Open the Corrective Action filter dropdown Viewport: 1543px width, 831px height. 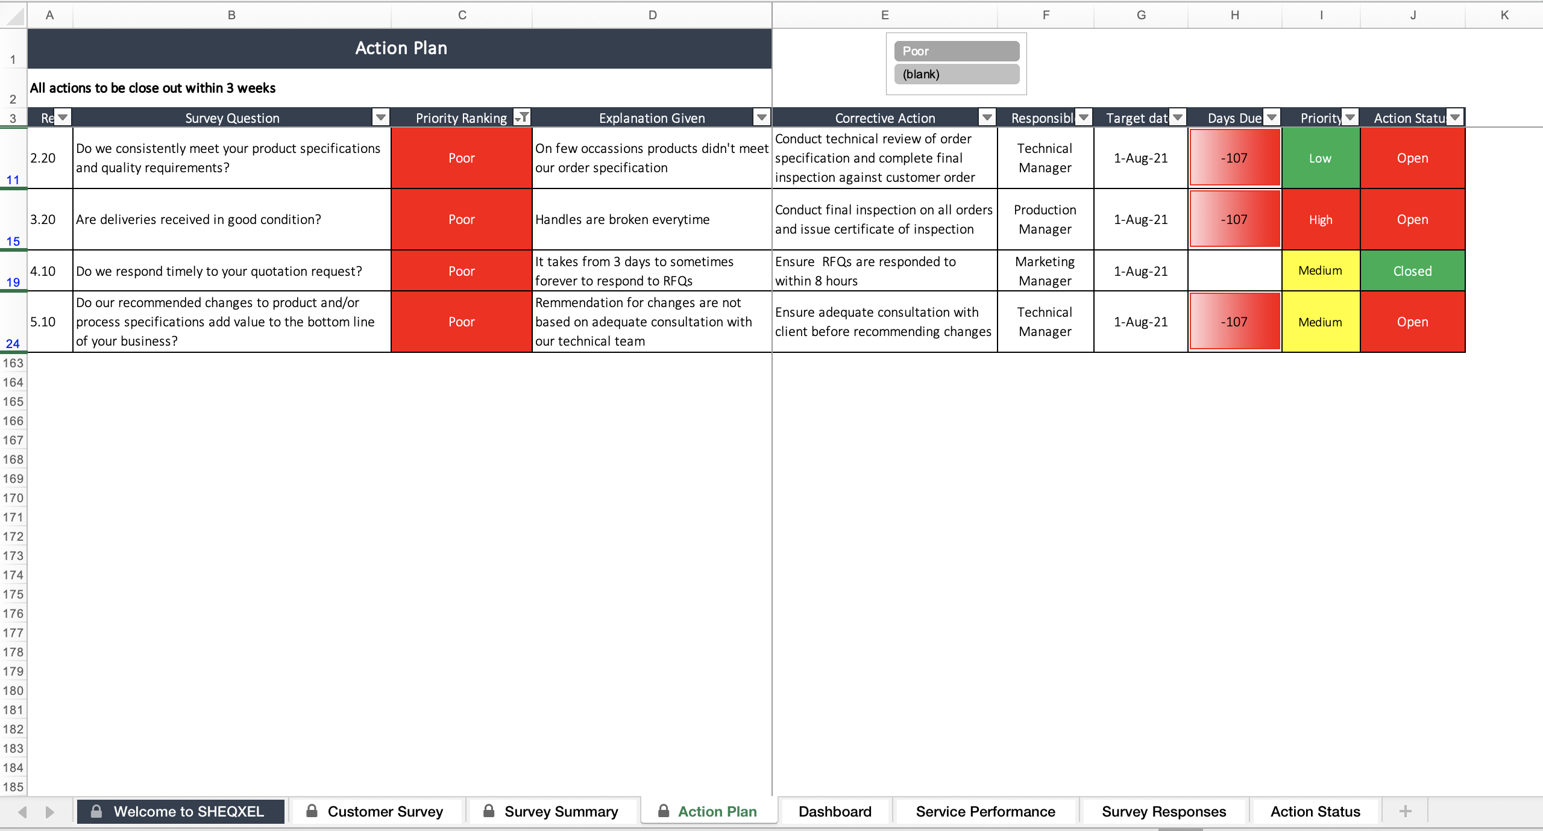[987, 117]
